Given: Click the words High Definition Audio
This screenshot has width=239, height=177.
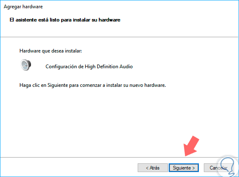Looking at the screenshot, I should click(x=109, y=67).
